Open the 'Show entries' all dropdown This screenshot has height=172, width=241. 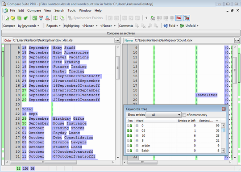163,115
